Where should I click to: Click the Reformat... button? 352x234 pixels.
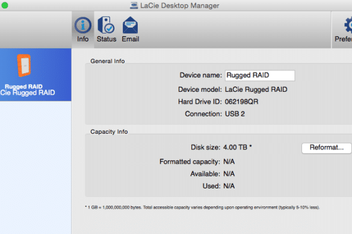(x=326, y=148)
